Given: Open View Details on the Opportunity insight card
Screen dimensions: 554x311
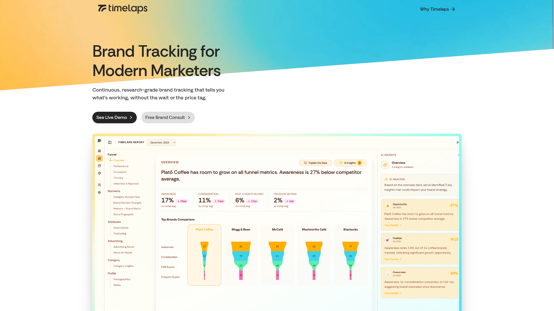Looking at the screenshot, I should click(392, 225).
